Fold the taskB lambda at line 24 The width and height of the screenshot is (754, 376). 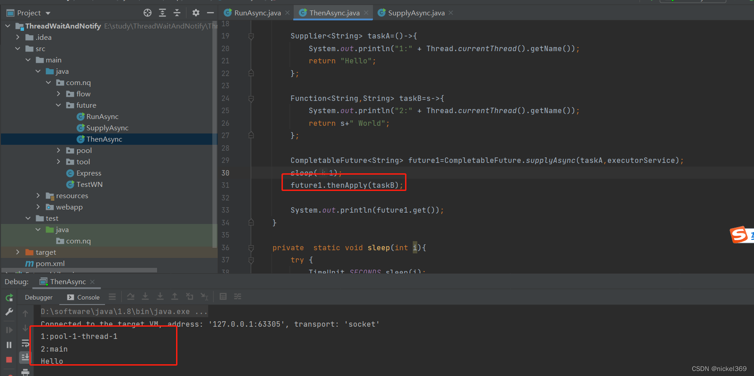point(251,99)
